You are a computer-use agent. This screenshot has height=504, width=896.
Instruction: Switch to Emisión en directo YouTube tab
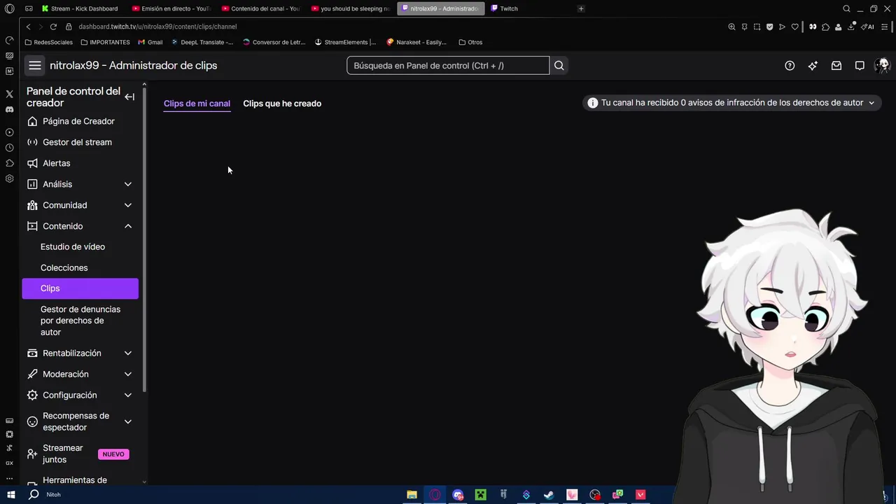[171, 8]
